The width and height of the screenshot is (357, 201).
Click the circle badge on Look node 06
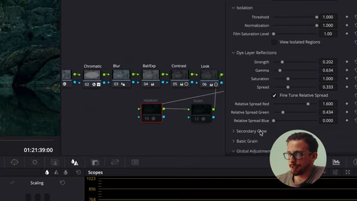[216, 84]
